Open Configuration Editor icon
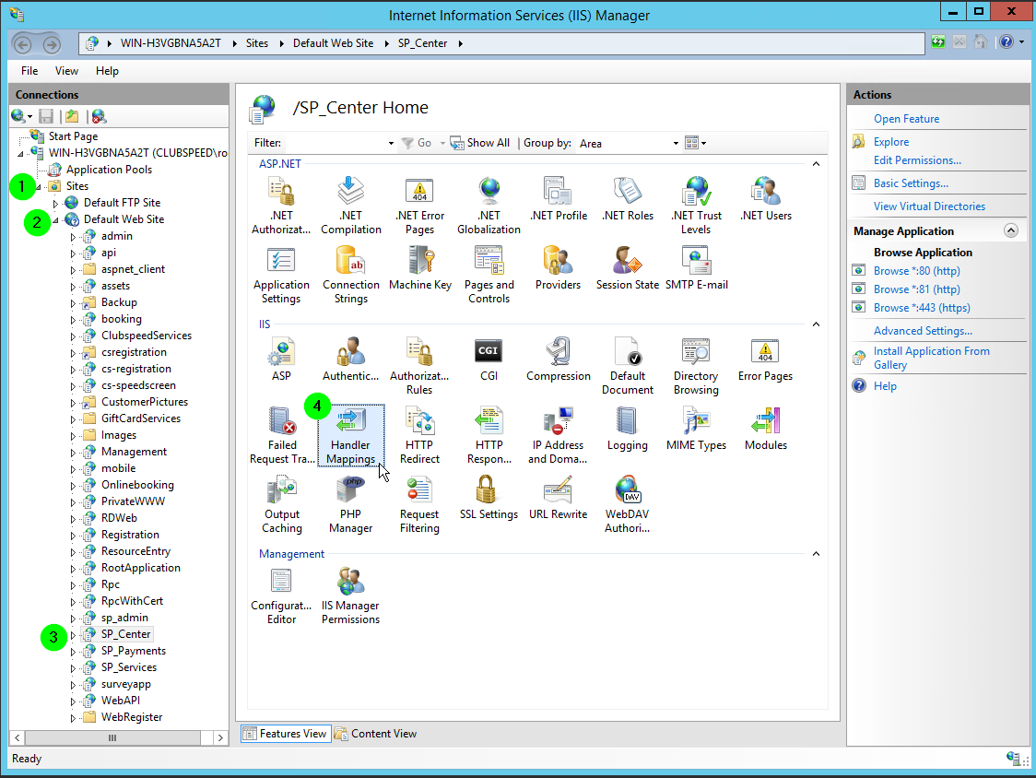This screenshot has width=1036, height=778. [x=281, y=596]
